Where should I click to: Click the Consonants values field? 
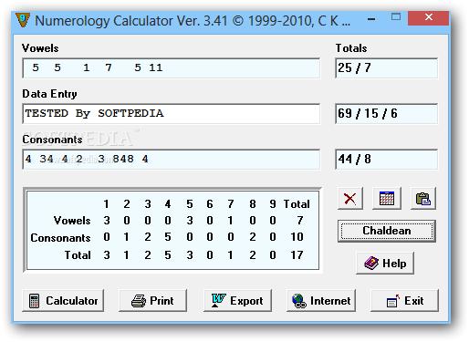[172, 160]
